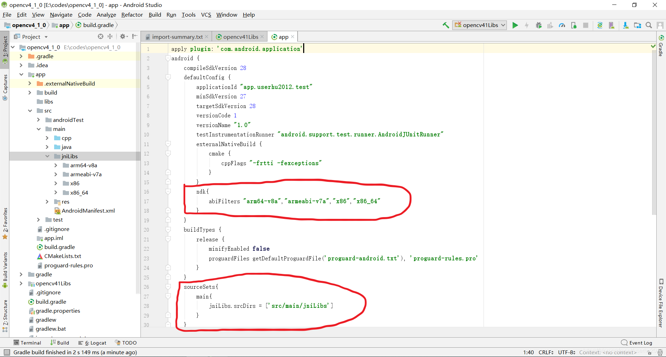Open the Refactor menu
The image size is (666, 357).
coord(132,15)
